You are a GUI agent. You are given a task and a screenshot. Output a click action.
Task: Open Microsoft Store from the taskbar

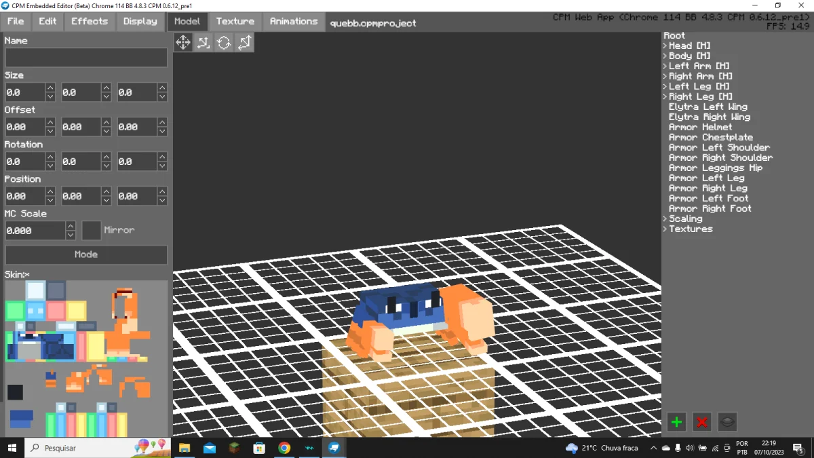[259, 448]
